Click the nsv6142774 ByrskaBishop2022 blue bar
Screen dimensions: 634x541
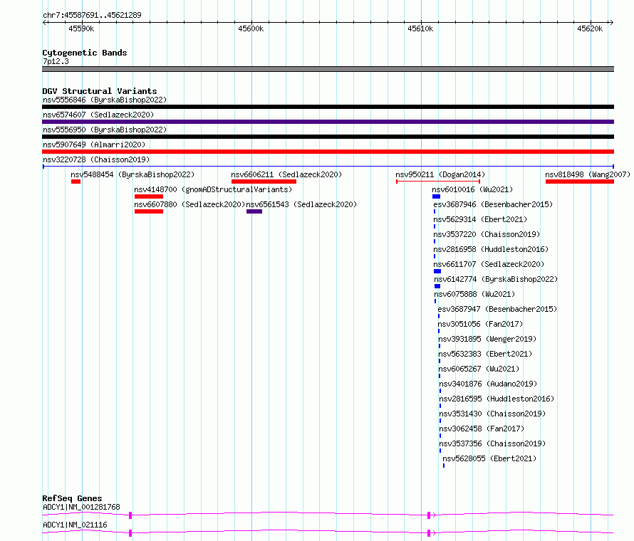click(x=437, y=286)
